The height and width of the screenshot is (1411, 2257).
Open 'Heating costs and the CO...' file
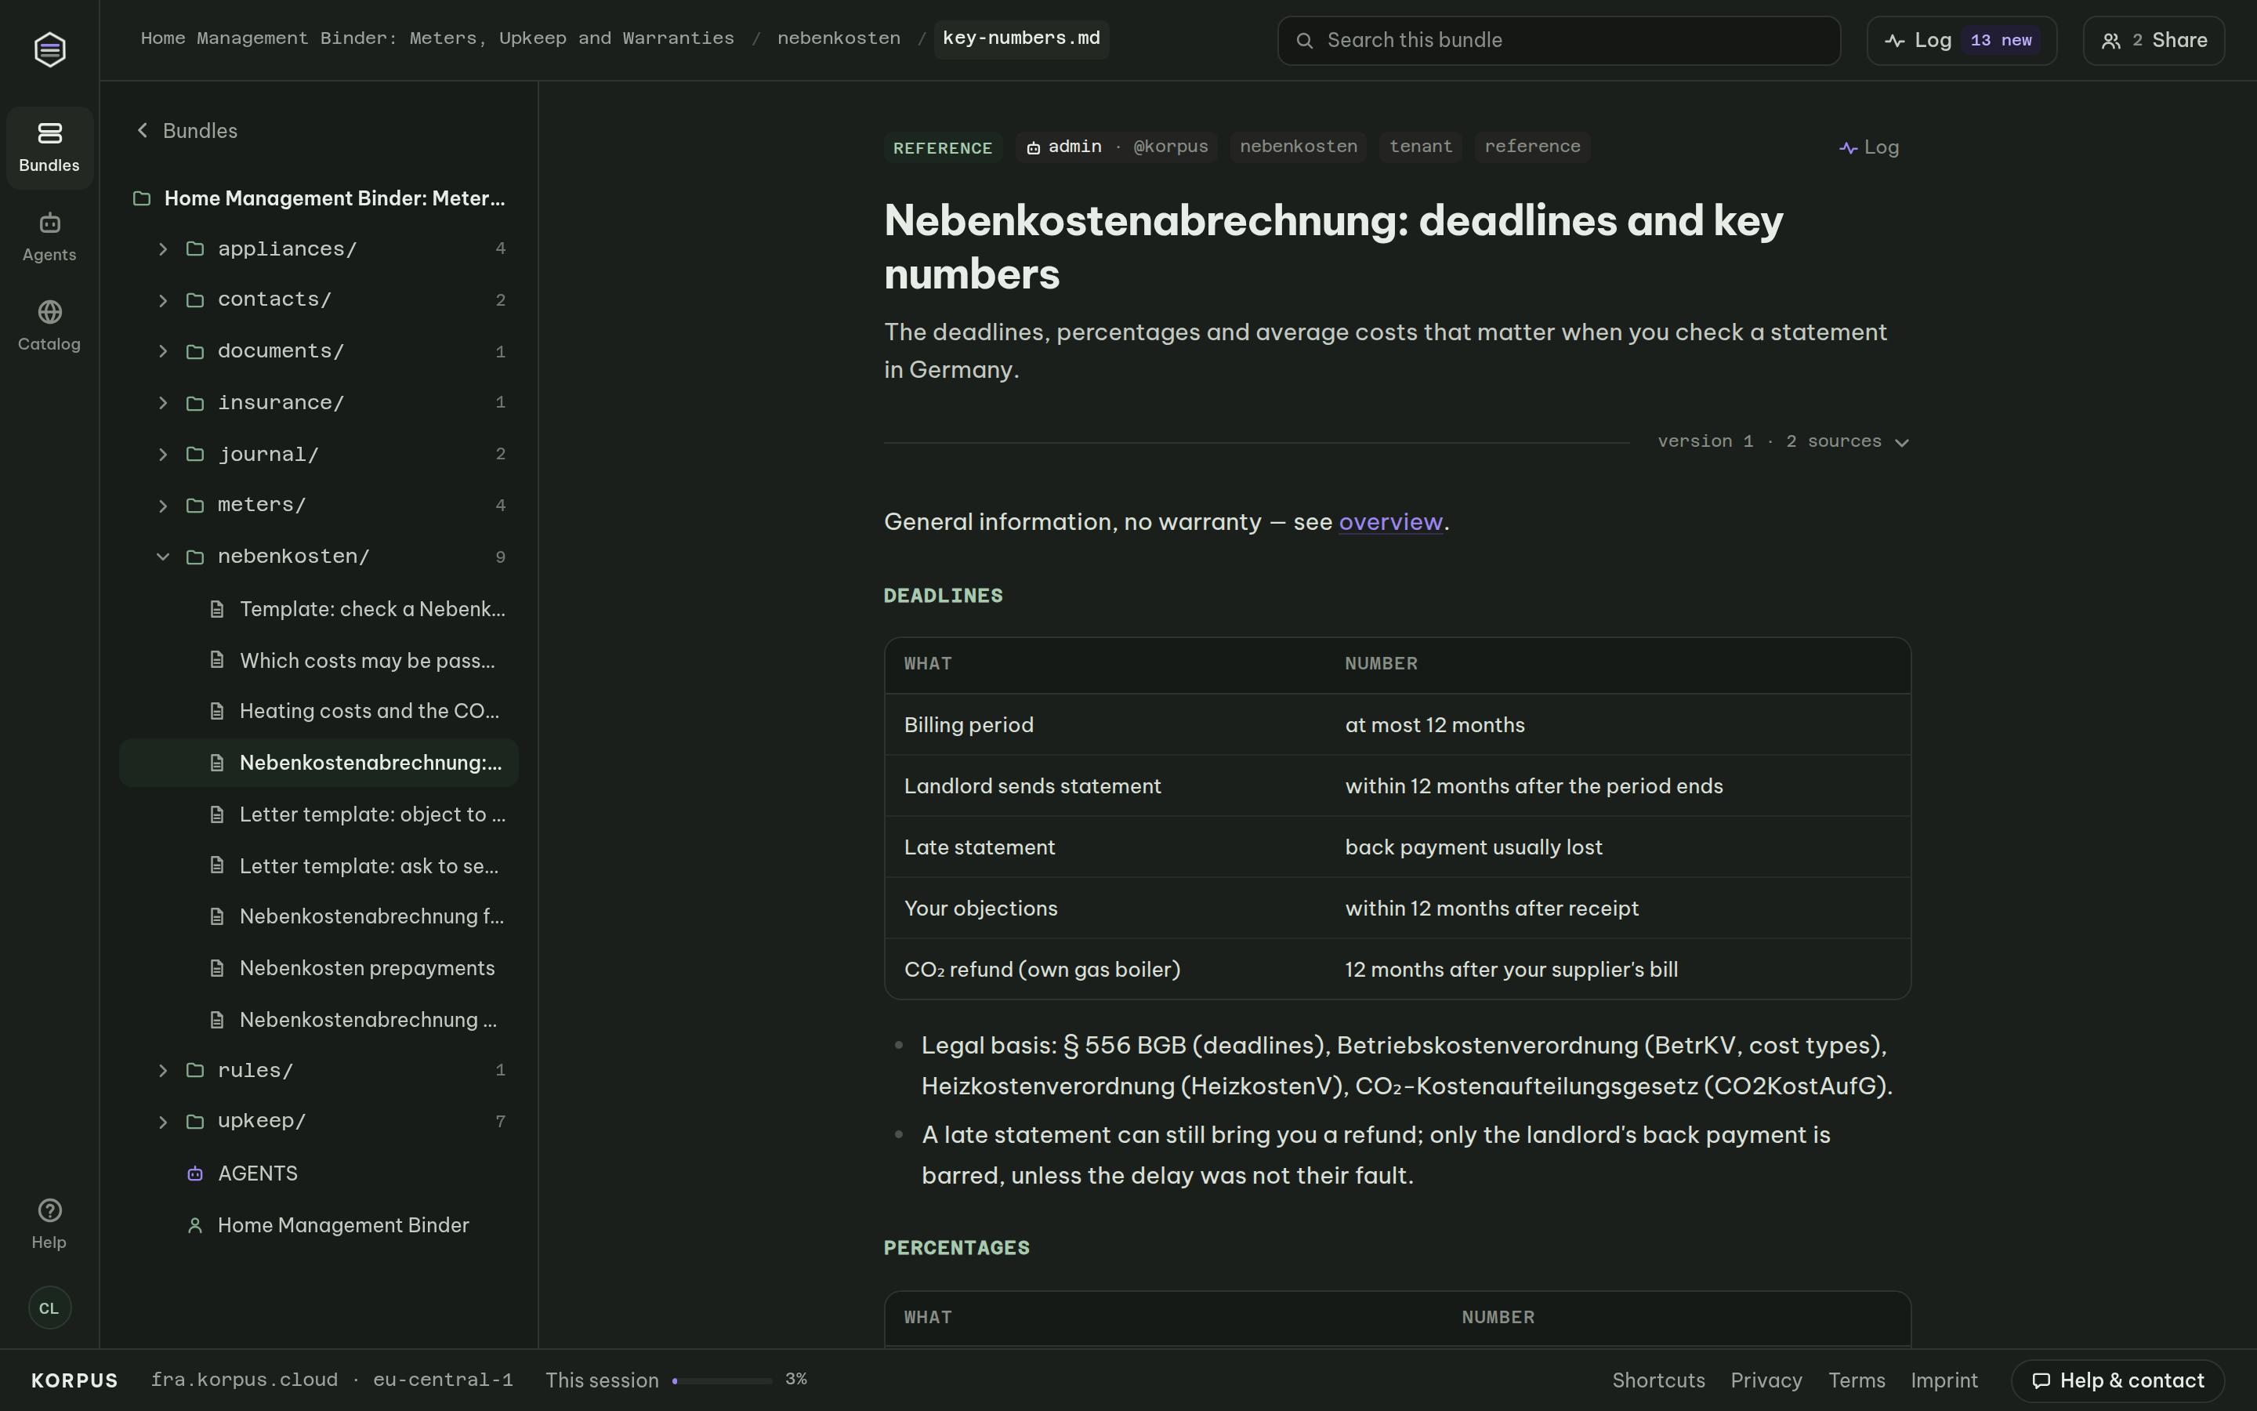[x=319, y=711]
